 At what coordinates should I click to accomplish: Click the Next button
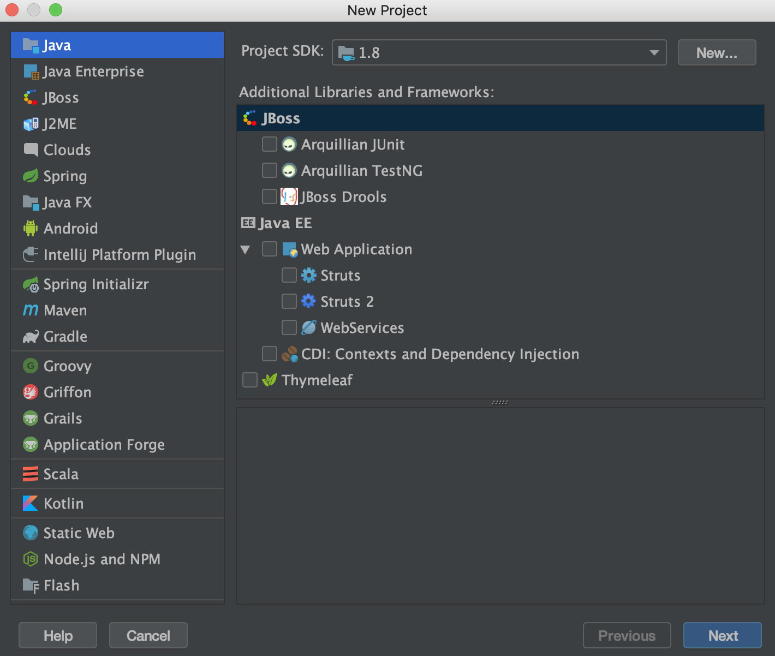point(723,635)
